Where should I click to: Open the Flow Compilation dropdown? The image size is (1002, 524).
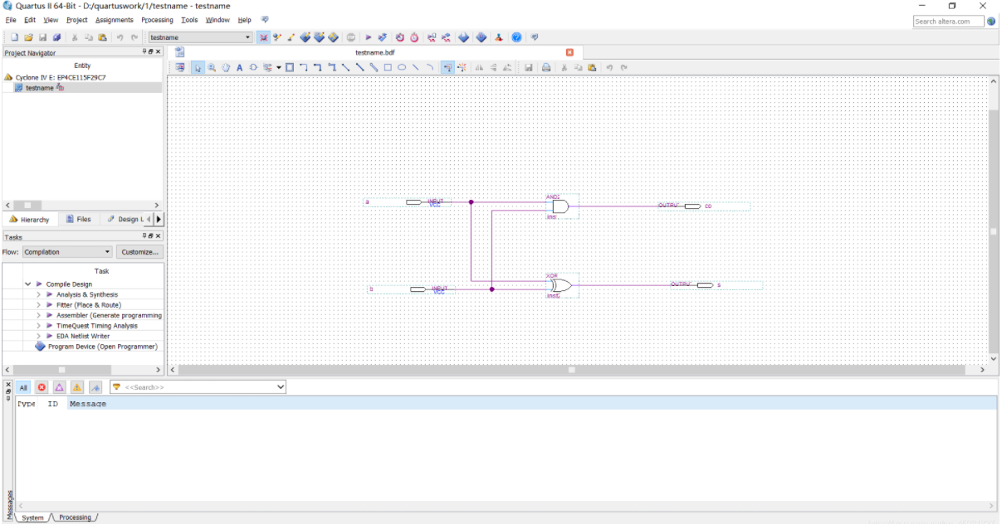(66, 252)
